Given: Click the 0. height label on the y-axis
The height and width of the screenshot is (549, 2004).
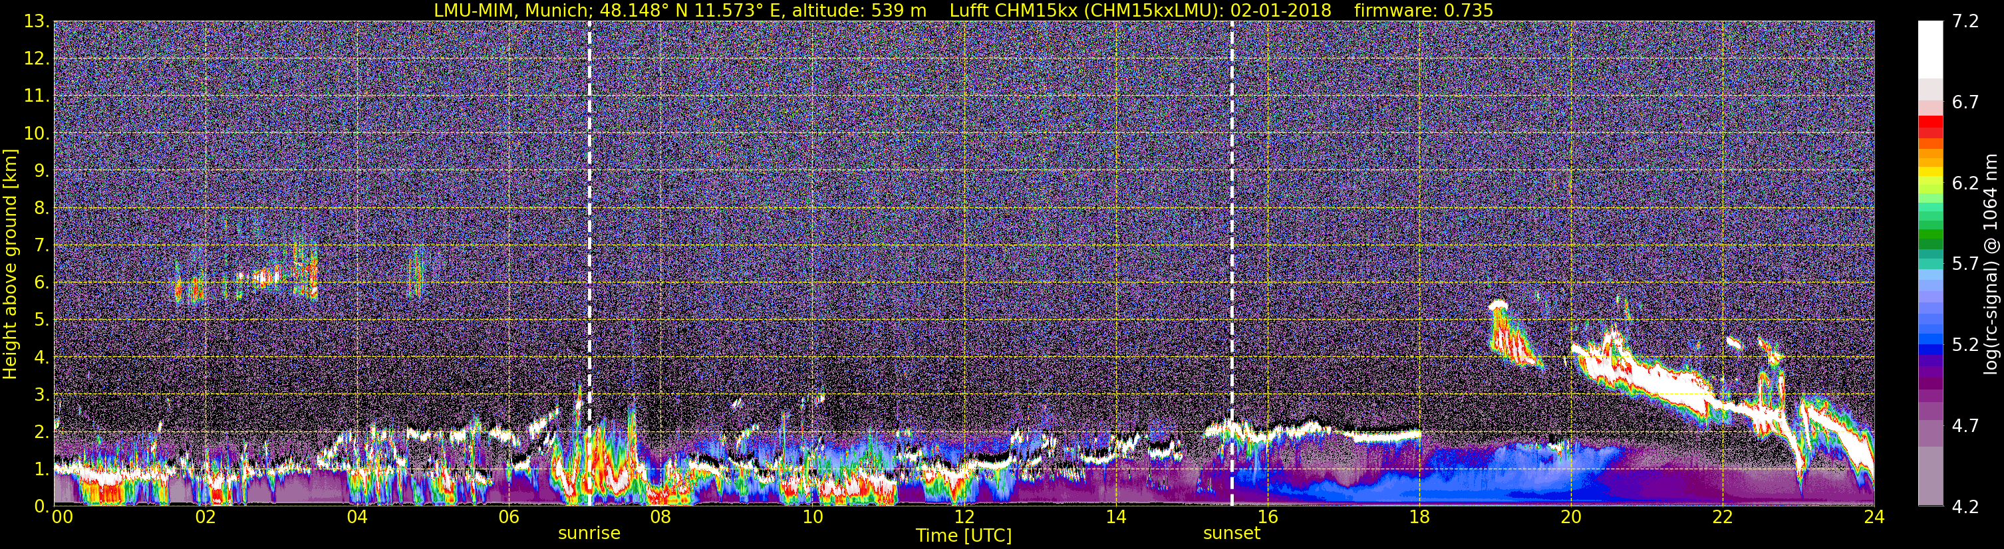Looking at the screenshot, I should 41,506.
